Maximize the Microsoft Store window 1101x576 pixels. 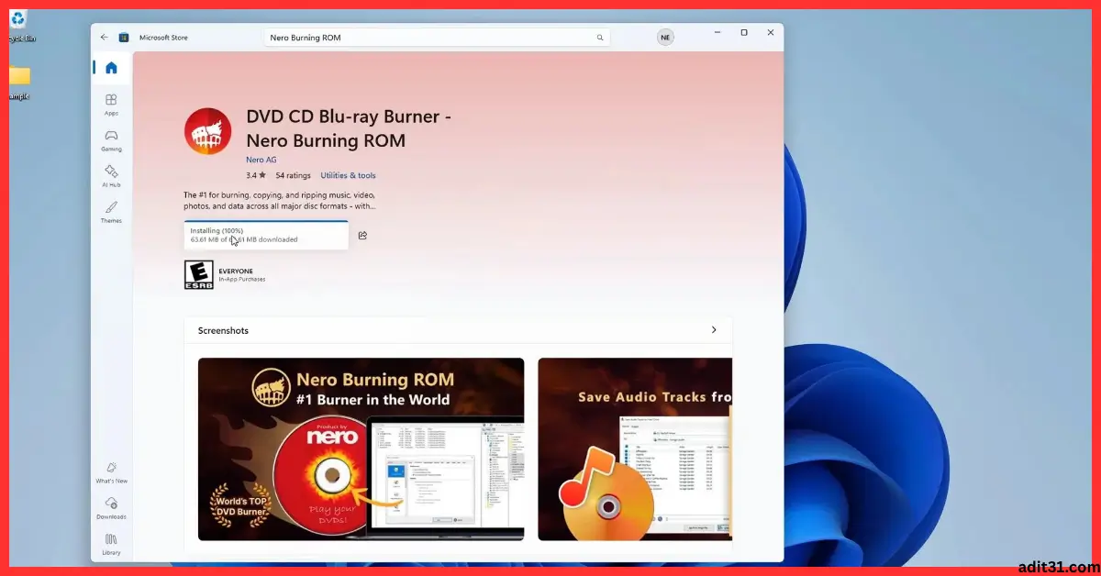pos(744,33)
